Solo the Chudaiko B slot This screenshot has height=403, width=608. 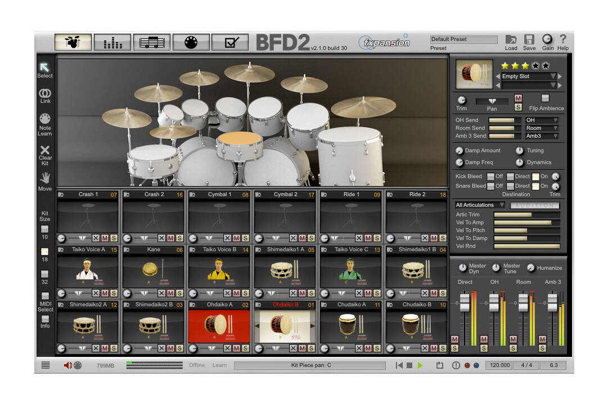tap(443, 348)
